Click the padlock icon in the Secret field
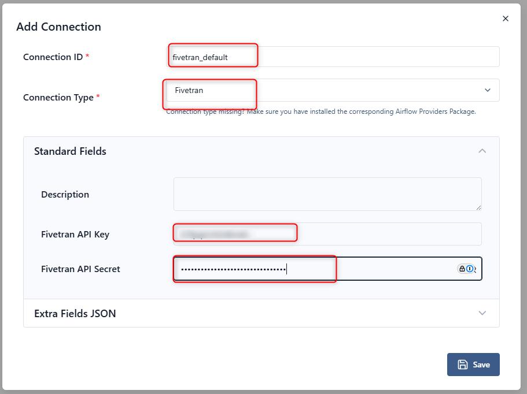Image resolution: width=527 pixels, height=394 pixels. coord(462,269)
